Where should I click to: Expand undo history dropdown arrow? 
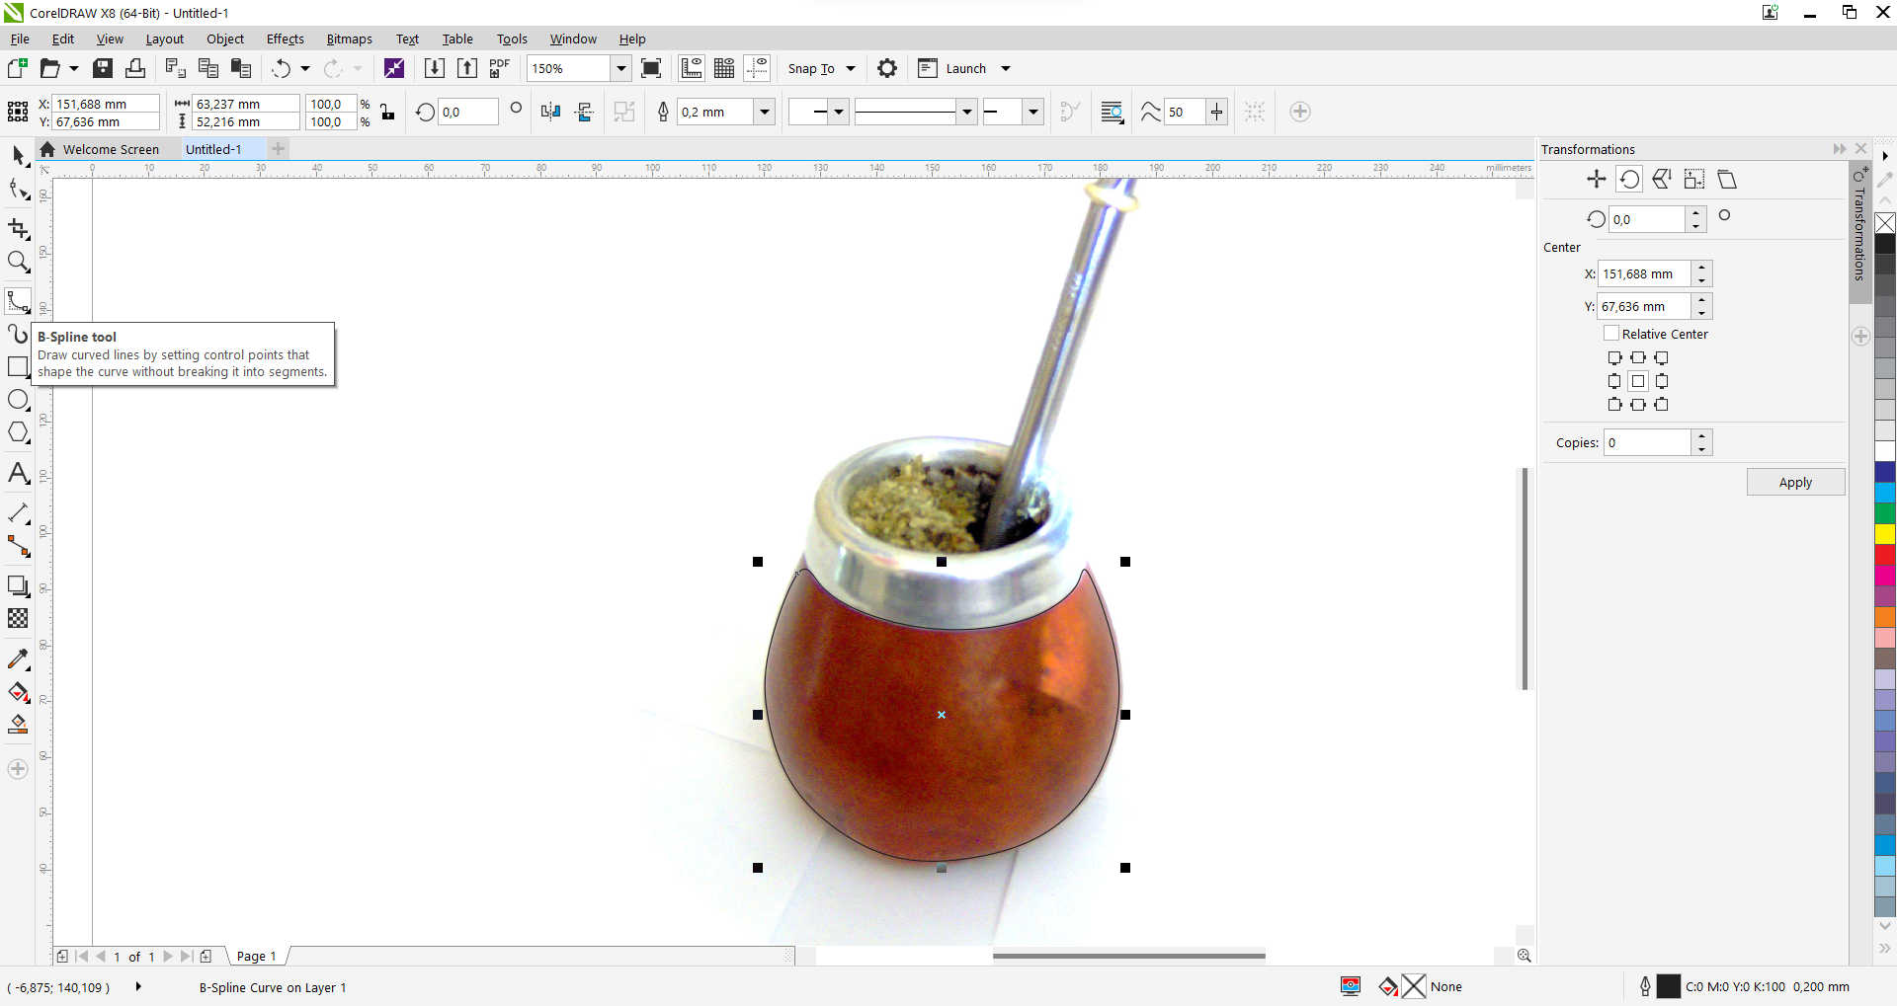click(304, 68)
